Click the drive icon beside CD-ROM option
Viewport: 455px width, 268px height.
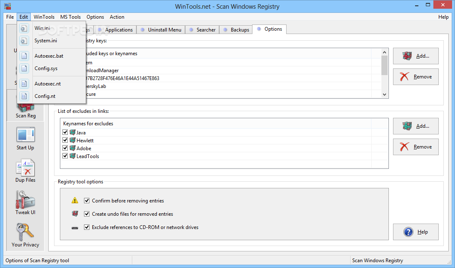click(75, 228)
